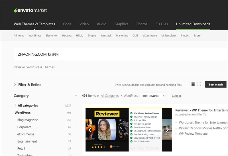Open the More submenu
Viewport: 228px width, 156px height.
[197, 36]
